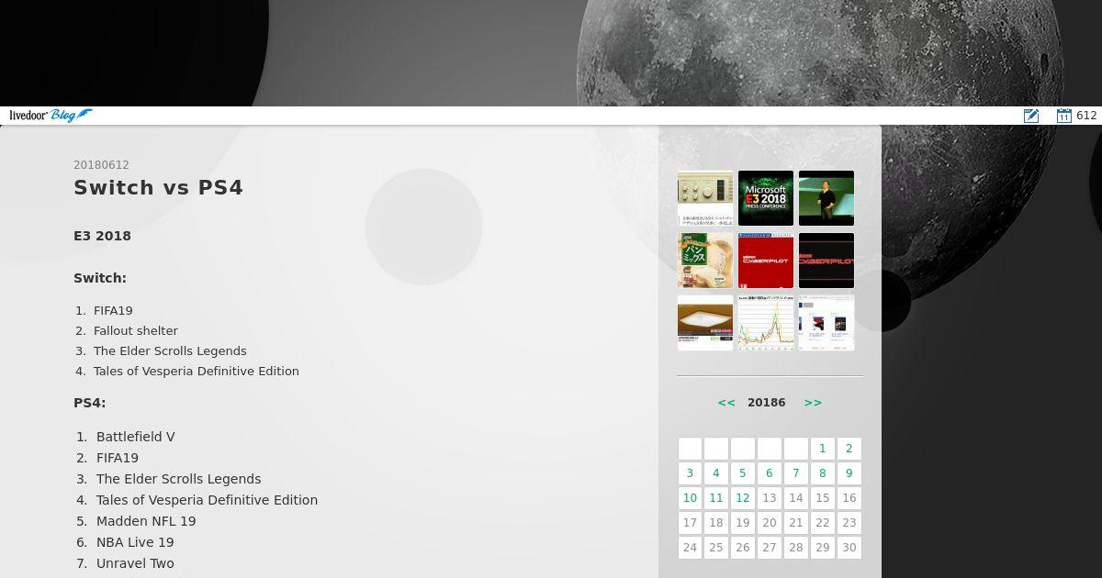1102x578 pixels.
Task: Click calendar day 16
Action: [x=849, y=498]
